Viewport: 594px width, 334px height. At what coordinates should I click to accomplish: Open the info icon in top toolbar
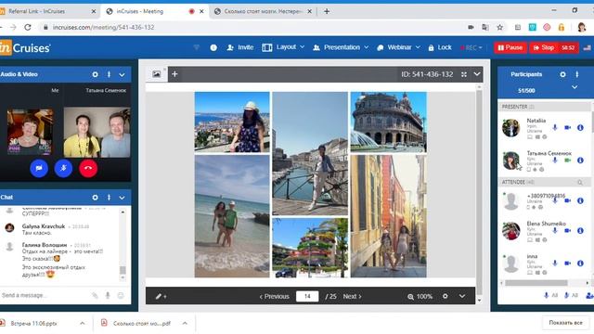tap(213, 47)
